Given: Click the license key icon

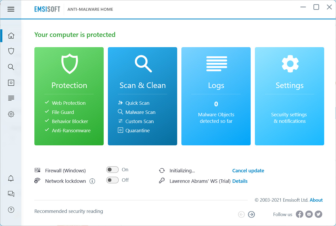Looking at the screenshot, I should point(162,181).
